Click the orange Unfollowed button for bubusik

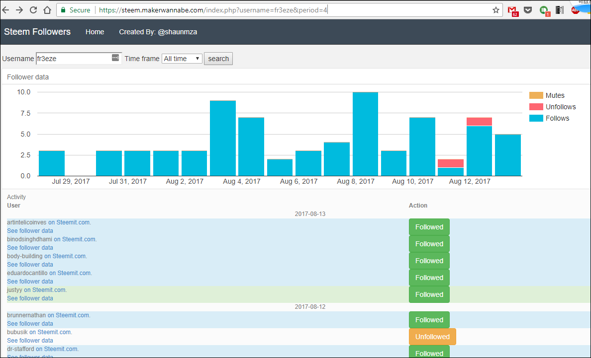coord(432,337)
